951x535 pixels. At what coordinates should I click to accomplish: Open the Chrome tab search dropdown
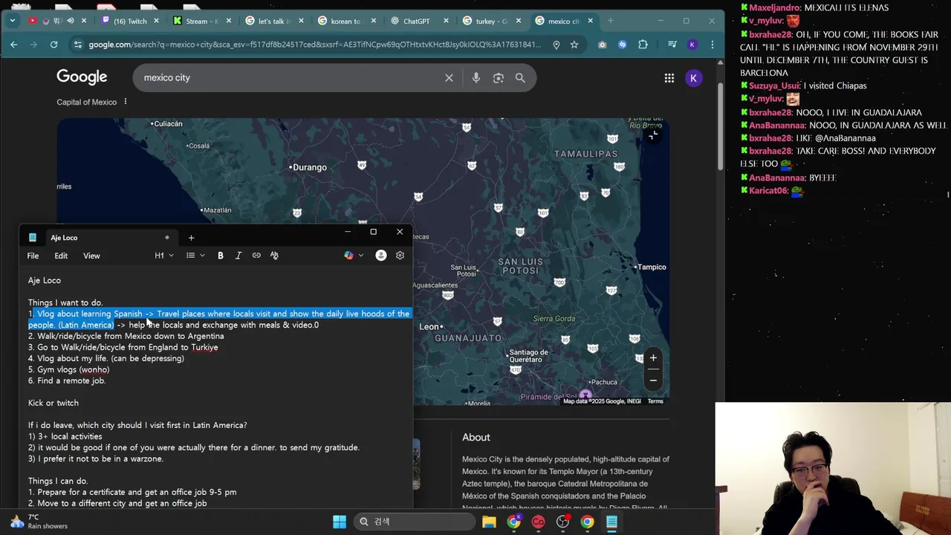12,21
